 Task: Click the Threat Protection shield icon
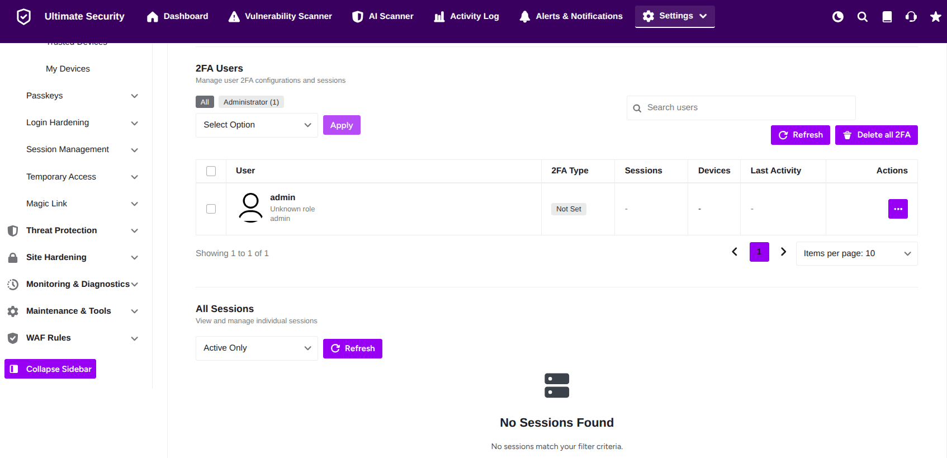(13, 230)
